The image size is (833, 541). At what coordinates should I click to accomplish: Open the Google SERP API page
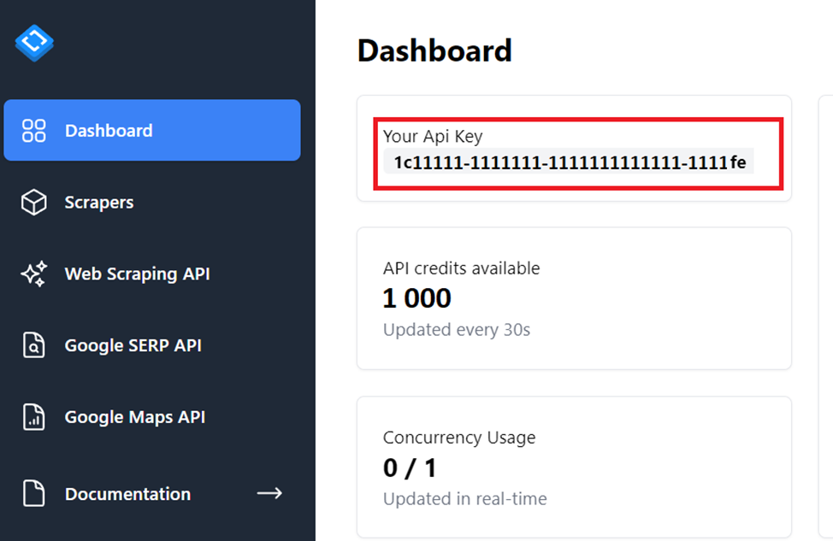click(133, 345)
